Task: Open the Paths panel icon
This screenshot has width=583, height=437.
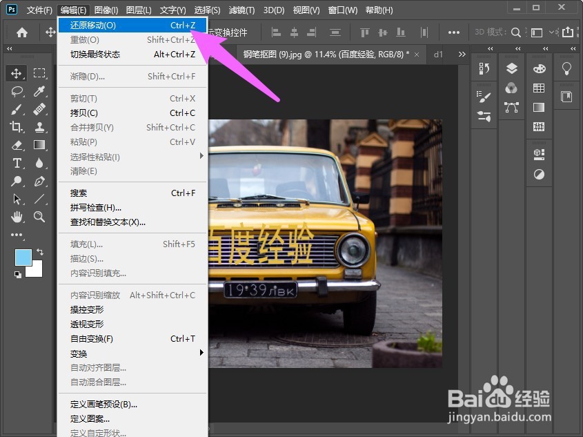Action: tap(512, 108)
